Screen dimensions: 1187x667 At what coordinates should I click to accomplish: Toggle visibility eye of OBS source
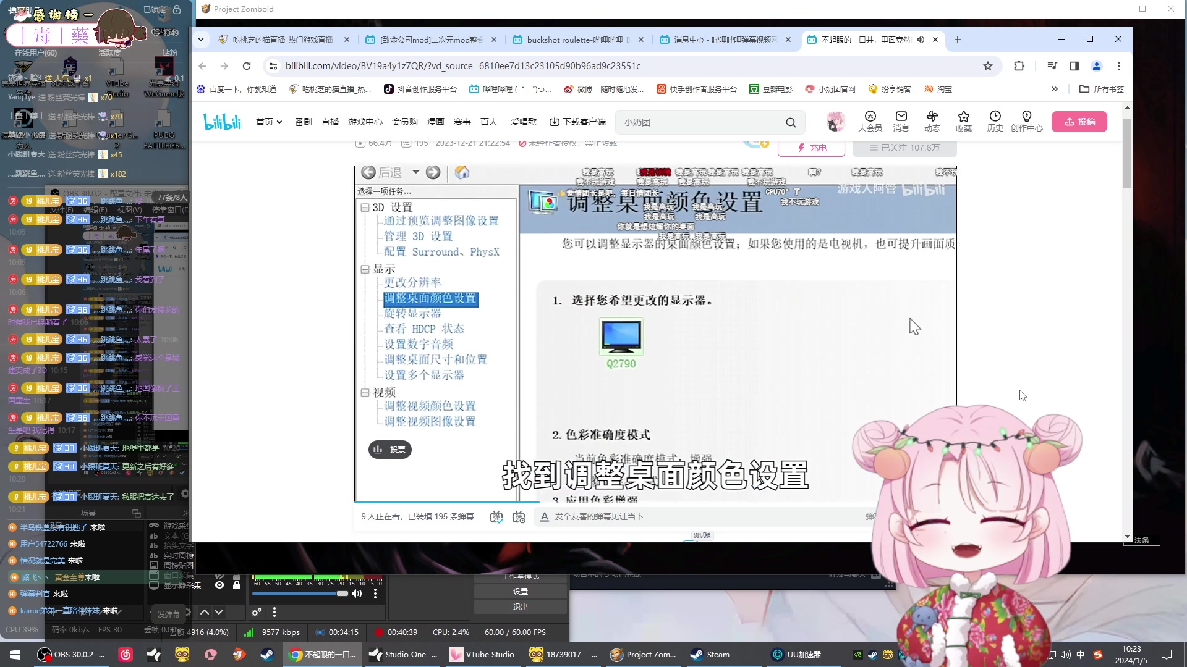[x=219, y=585]
